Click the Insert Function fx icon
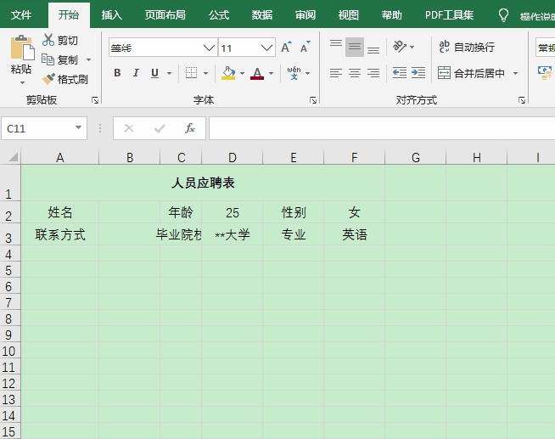Screen dimensions: 555x439 (190, 128)
